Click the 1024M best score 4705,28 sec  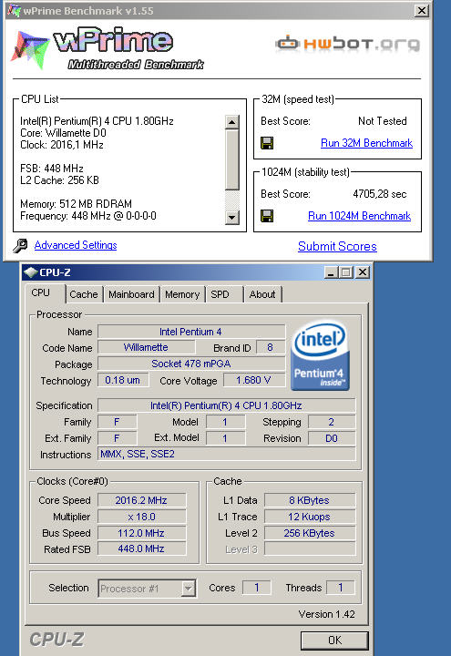[379, 194]
